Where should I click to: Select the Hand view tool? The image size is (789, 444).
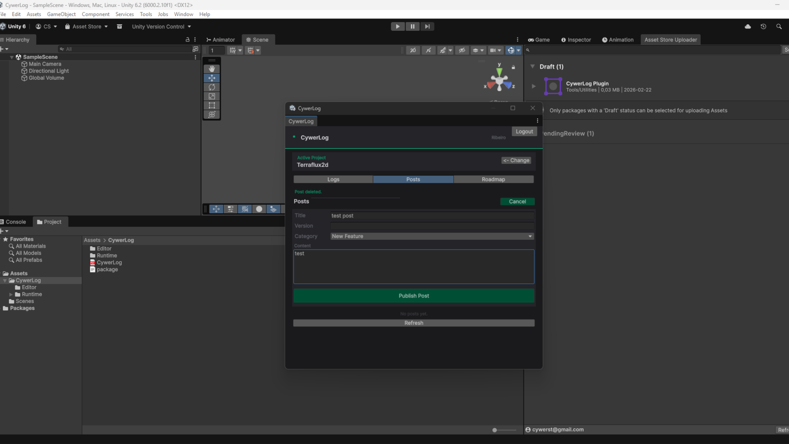[x=212, y=69]
